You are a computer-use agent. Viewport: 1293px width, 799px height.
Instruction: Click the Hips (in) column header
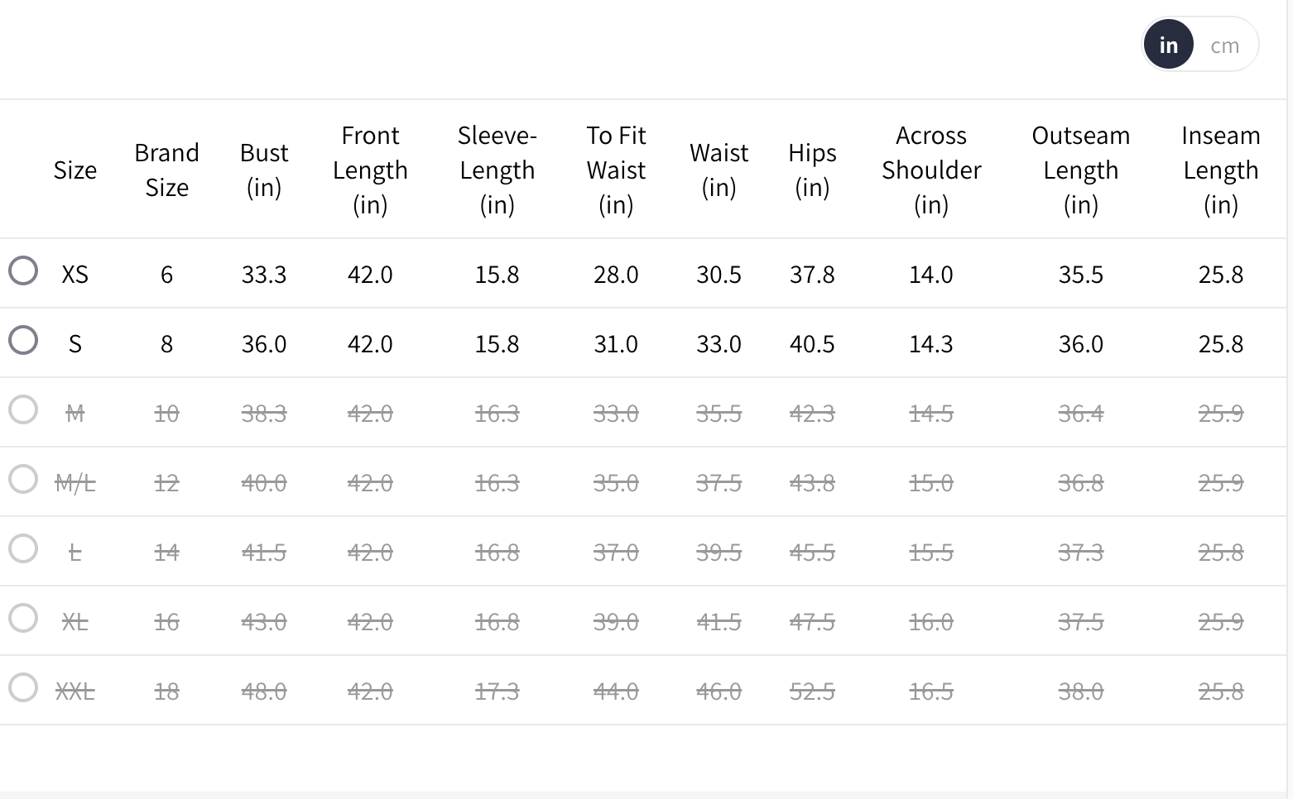[812, 170]
